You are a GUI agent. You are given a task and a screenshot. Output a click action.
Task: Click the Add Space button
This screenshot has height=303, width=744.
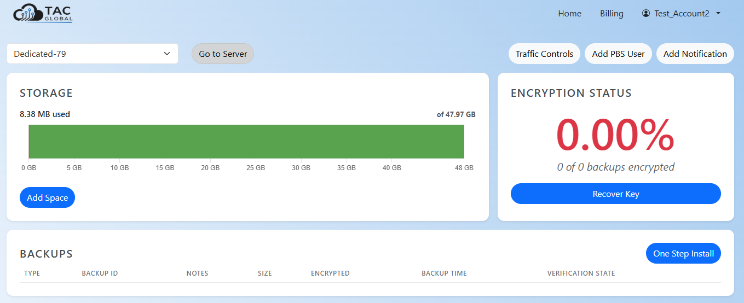47,197
